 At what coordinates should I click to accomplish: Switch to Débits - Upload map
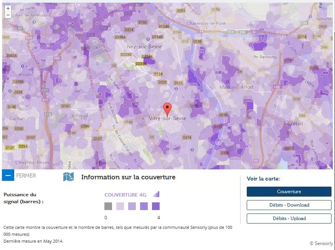(289, 219)
